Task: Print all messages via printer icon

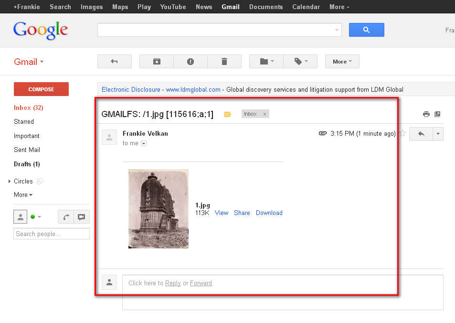Action: (426, 114)
